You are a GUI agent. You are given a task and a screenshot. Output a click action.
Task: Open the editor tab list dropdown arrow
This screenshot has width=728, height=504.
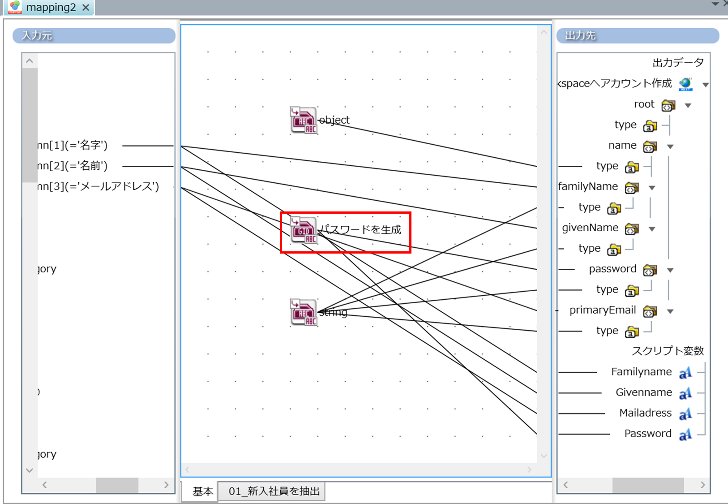click(715, 4)
